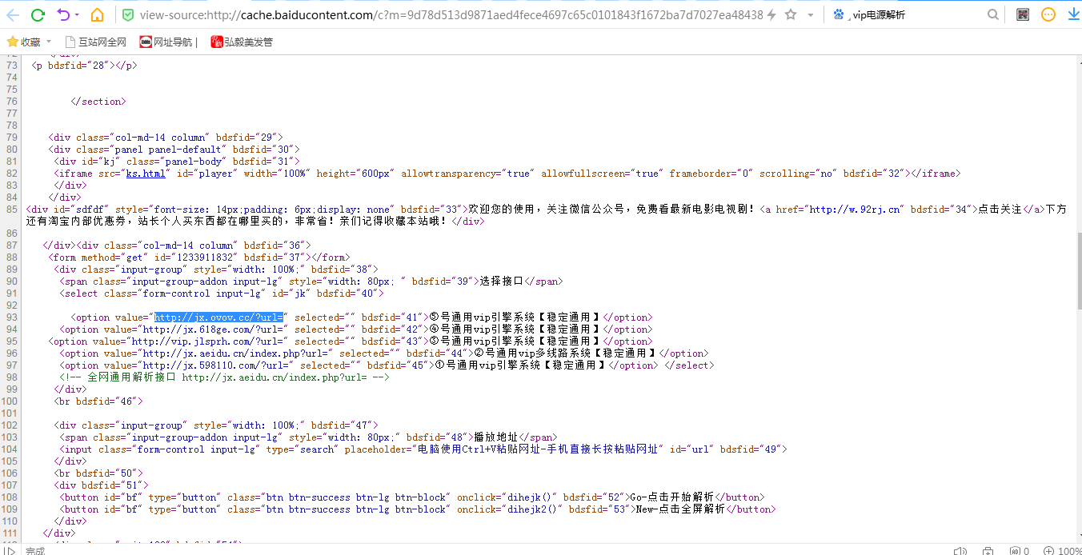
Task: Open the 互站网全网 bookmark
Action: click(x=95, y=42)
